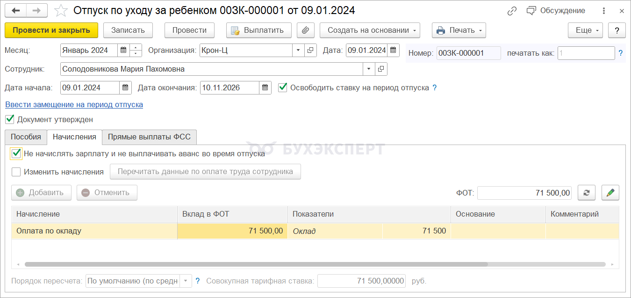The height and width of the screenshot is (298, 631).
Task: Open help with the ? button
Action: 617,30
